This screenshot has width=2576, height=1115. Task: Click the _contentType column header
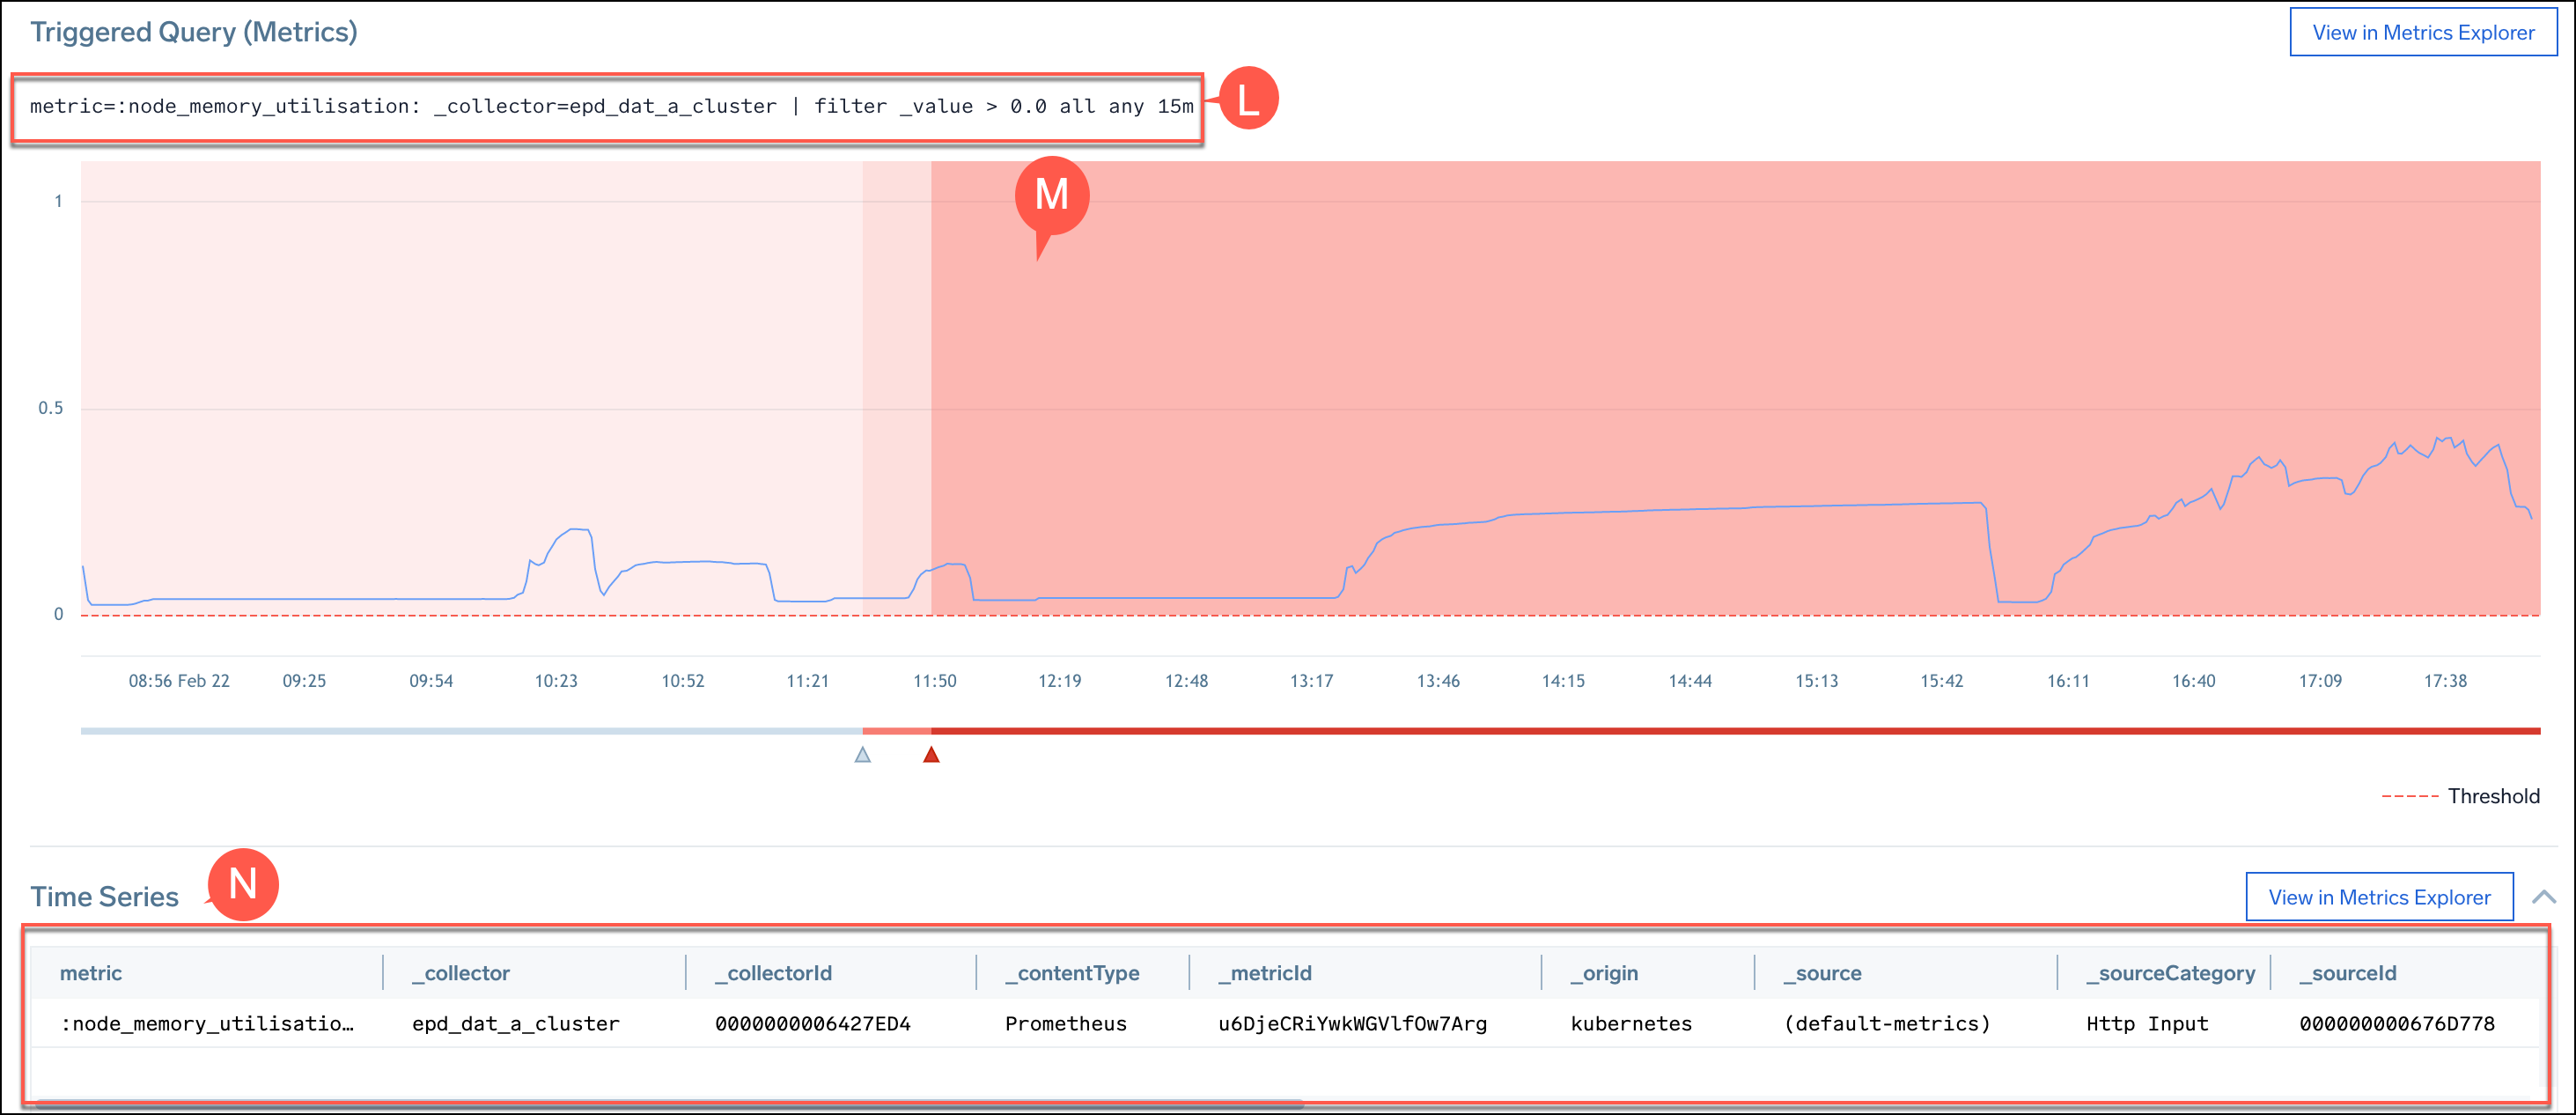coord(1071,973)
